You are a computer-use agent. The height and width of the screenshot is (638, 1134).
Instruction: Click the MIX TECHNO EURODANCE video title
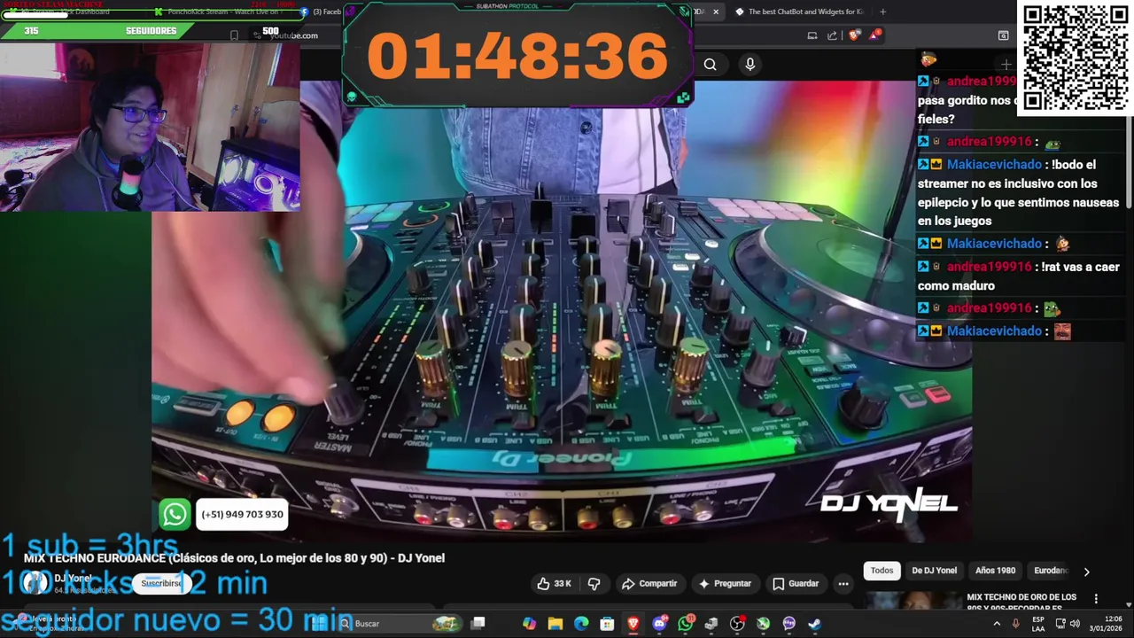pos(234,557)
